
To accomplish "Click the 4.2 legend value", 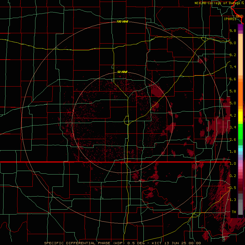I will [233, 115].
